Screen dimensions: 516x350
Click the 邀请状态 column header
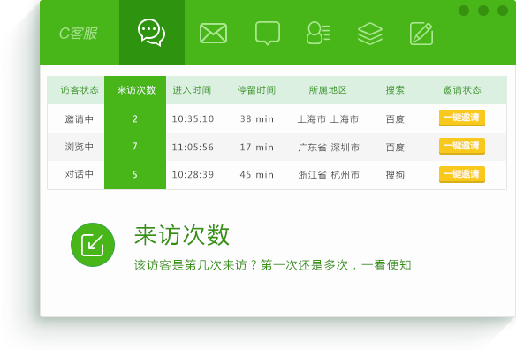462,90
